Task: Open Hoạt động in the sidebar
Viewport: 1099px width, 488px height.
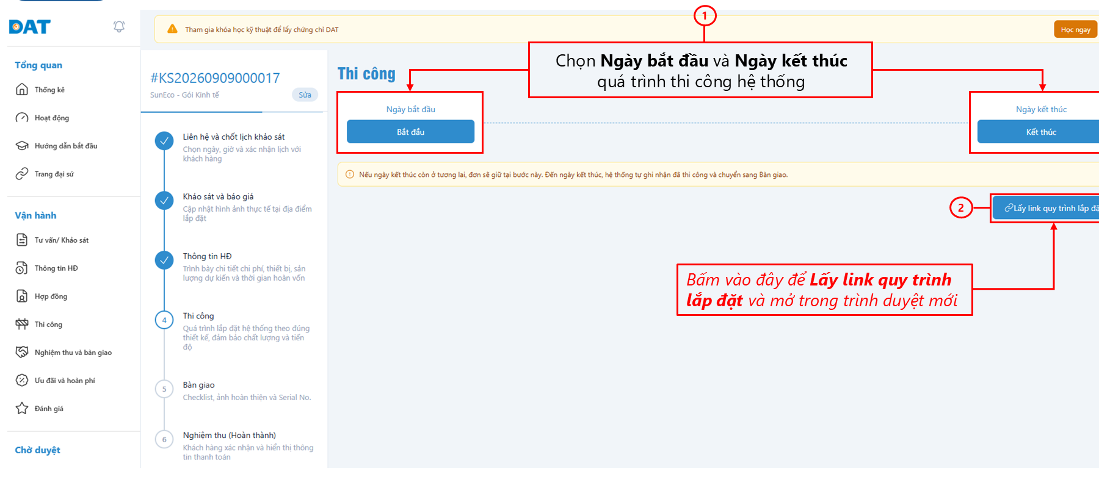Action: 52,118
